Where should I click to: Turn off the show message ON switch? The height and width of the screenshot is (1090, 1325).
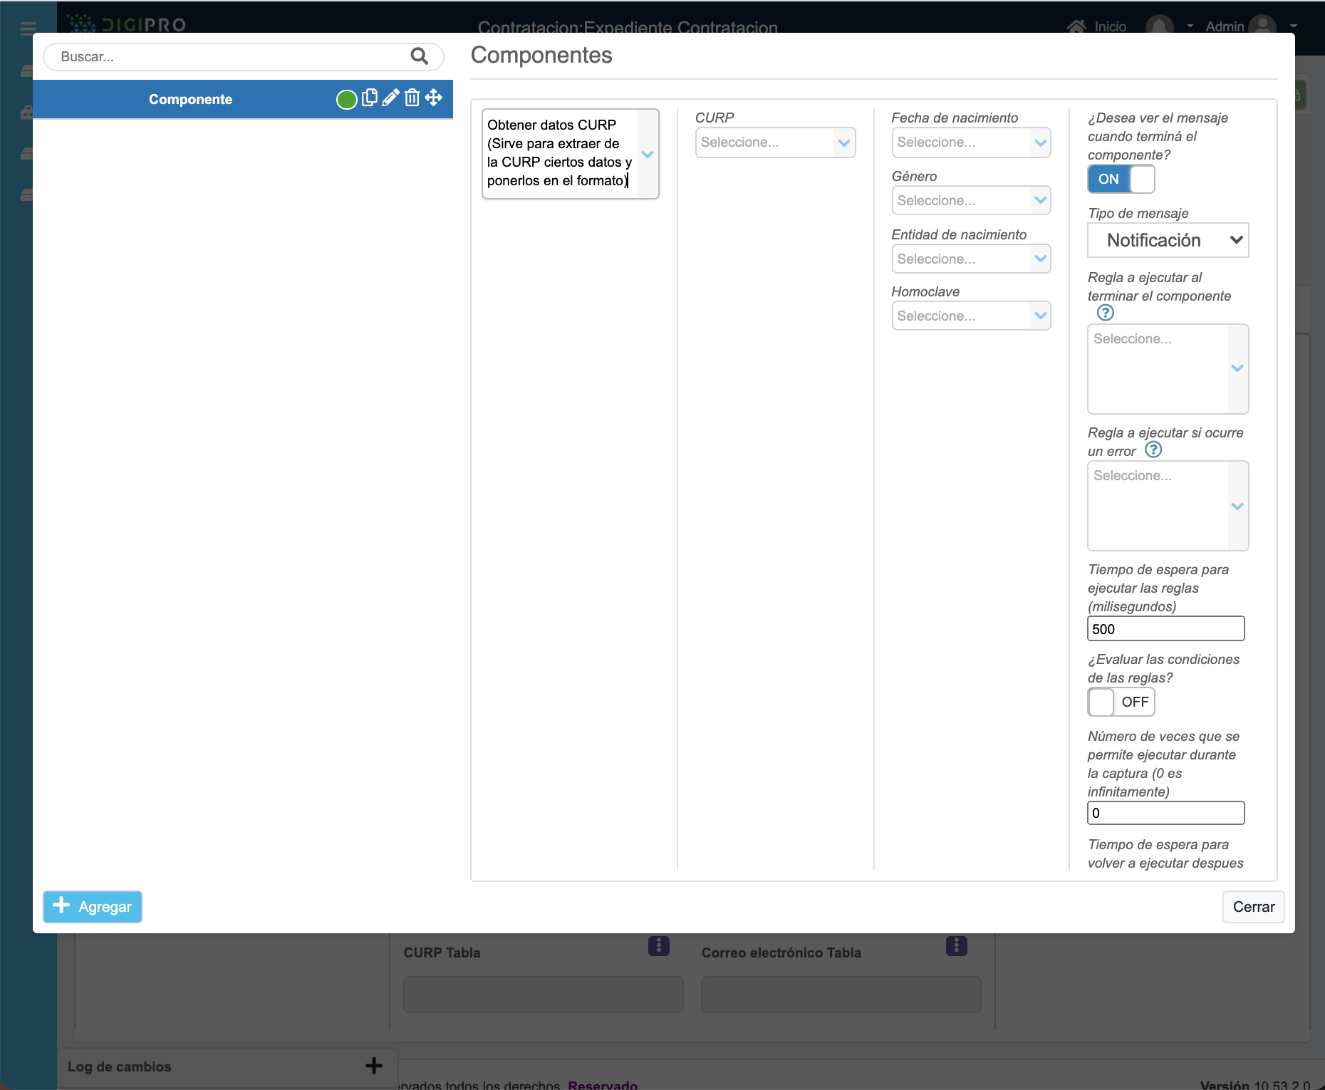pyautogui.click(x=1121, y=179)
